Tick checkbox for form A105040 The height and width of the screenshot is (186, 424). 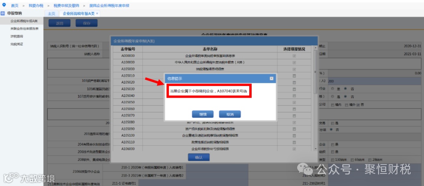click(x=294, y=96)
